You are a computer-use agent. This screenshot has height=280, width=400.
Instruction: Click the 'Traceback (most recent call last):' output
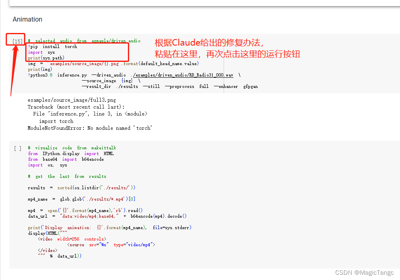76,107
